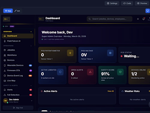Image resolution: width=150 pixels, height=113 pixels.
Task: Click the Firmware OTA download icon
Action: 5,71
